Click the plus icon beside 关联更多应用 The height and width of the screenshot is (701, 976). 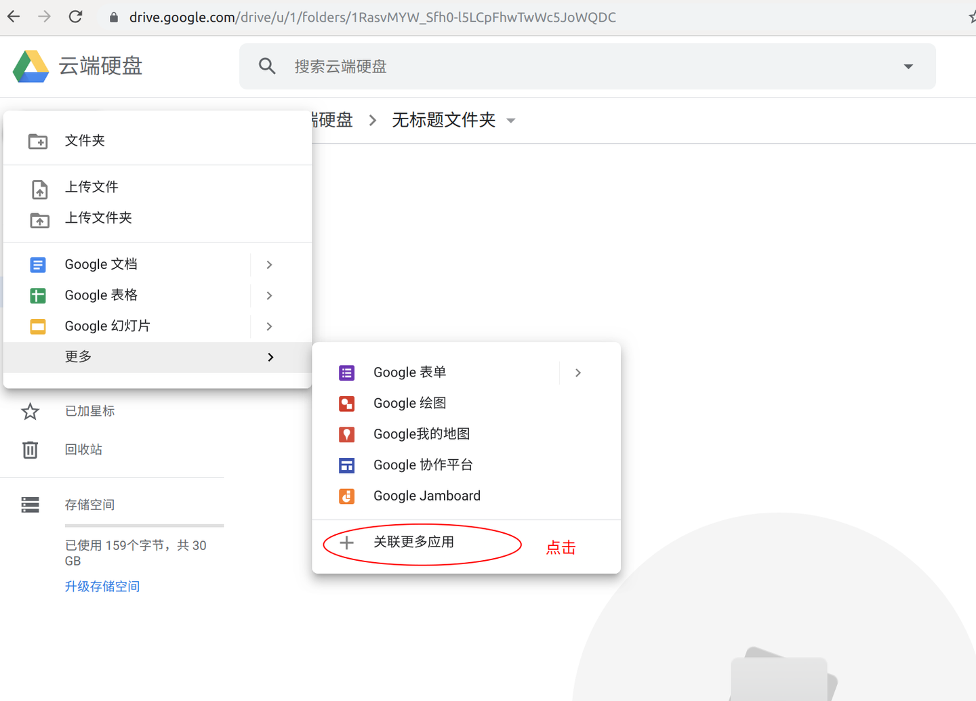click(346, 543)
